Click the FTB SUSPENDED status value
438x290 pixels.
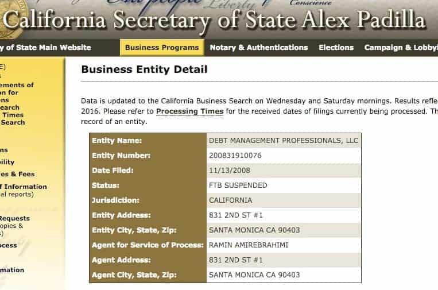click(238, 185)
